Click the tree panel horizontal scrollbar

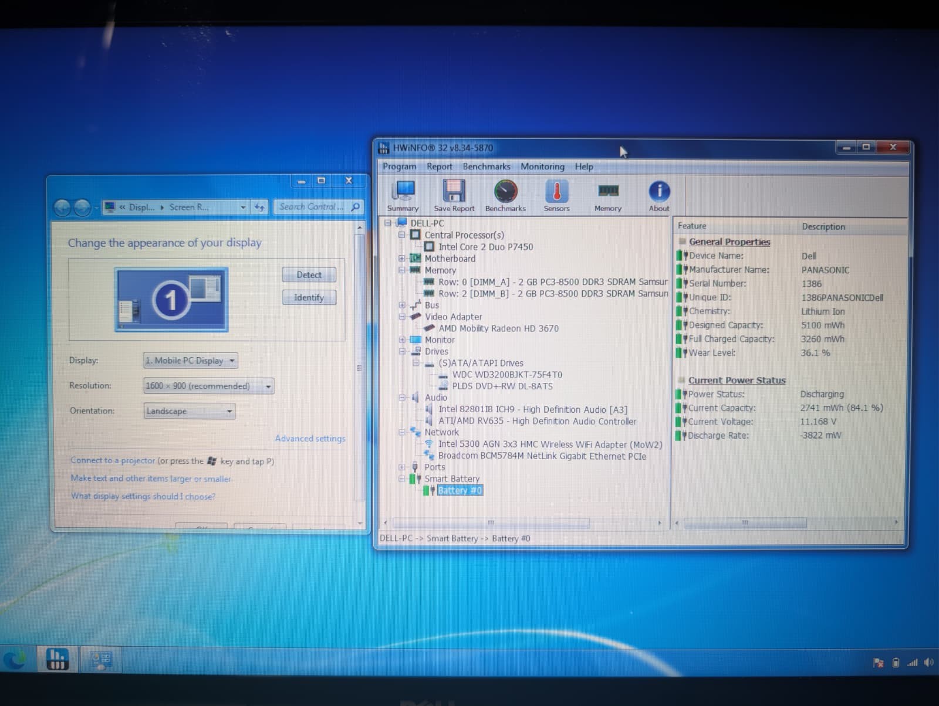491,522
